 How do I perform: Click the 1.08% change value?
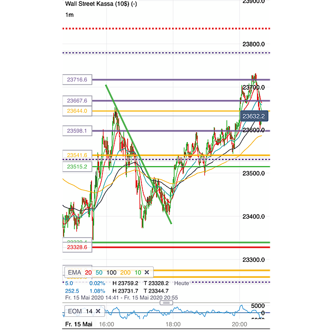click(x=97, y=291)
